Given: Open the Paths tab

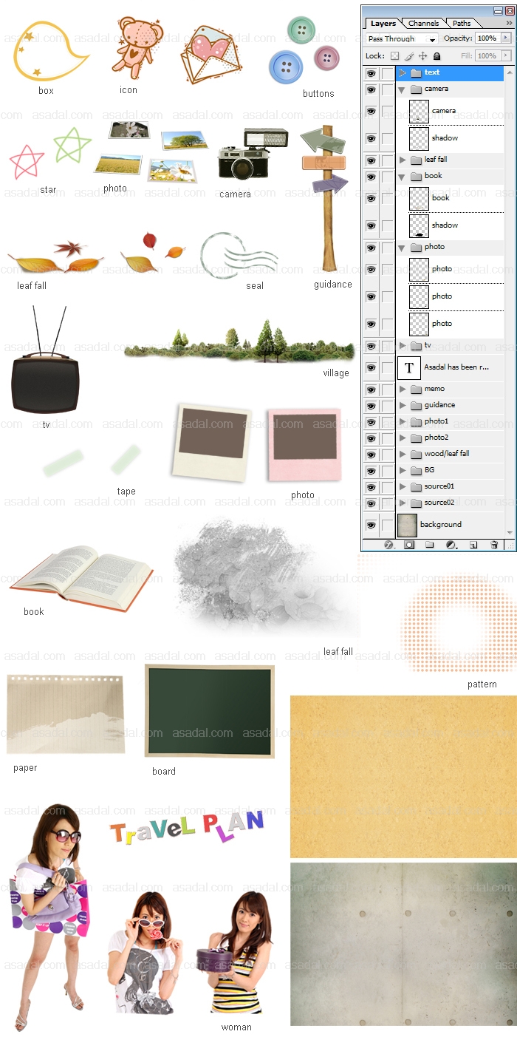Looking at the screenshot, I should [462, 24].
